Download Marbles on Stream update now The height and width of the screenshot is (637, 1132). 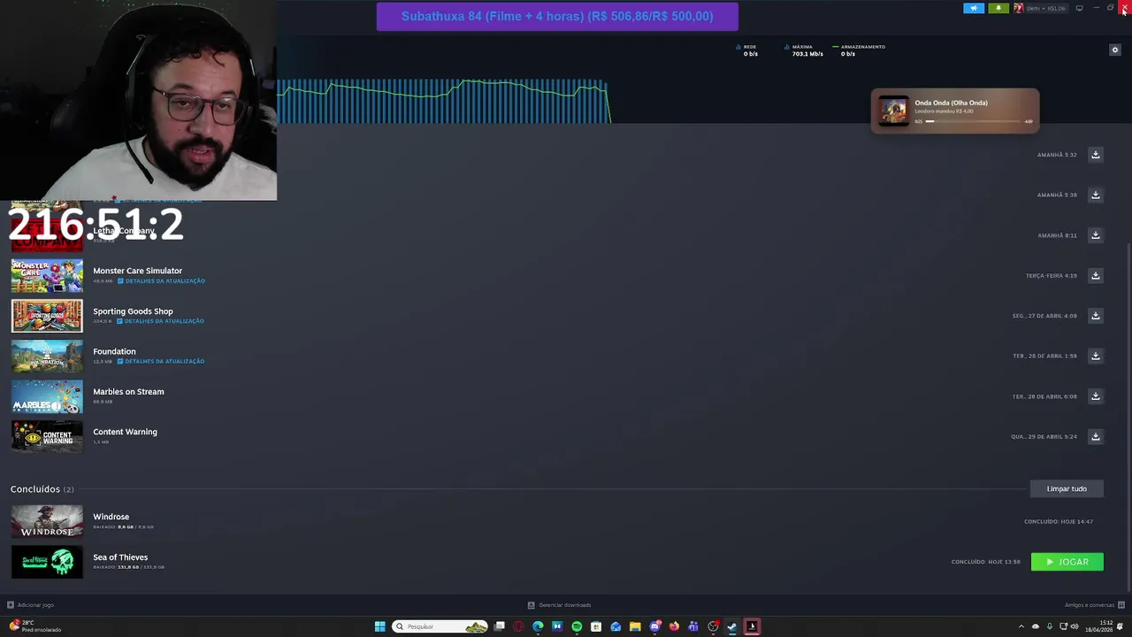pos(1095,396)
